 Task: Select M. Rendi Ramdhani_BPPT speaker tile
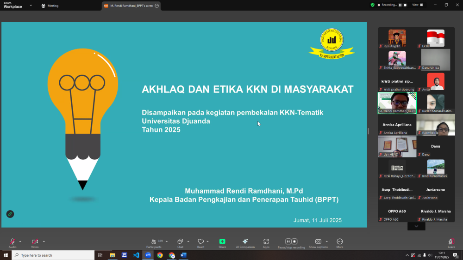(x=397, y=103)
